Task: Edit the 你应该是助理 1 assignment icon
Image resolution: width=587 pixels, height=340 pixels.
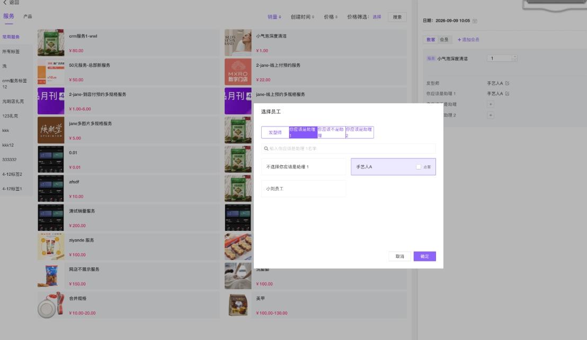Action: (507, 94)
